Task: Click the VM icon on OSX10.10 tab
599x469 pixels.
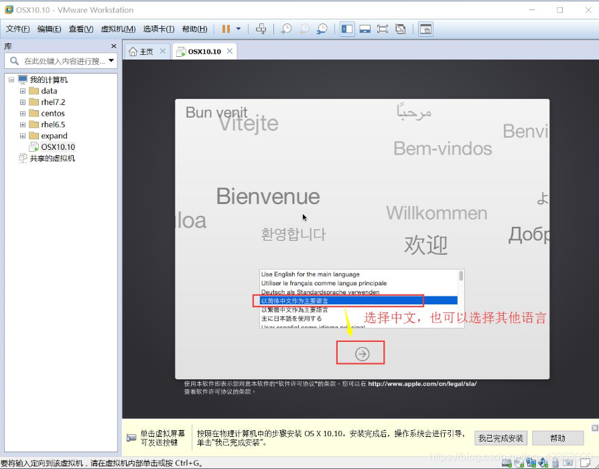Action: pos(181,52)
